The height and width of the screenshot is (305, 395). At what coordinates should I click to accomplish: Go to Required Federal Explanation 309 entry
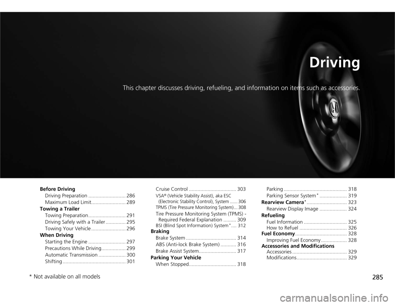pos(200,217)
